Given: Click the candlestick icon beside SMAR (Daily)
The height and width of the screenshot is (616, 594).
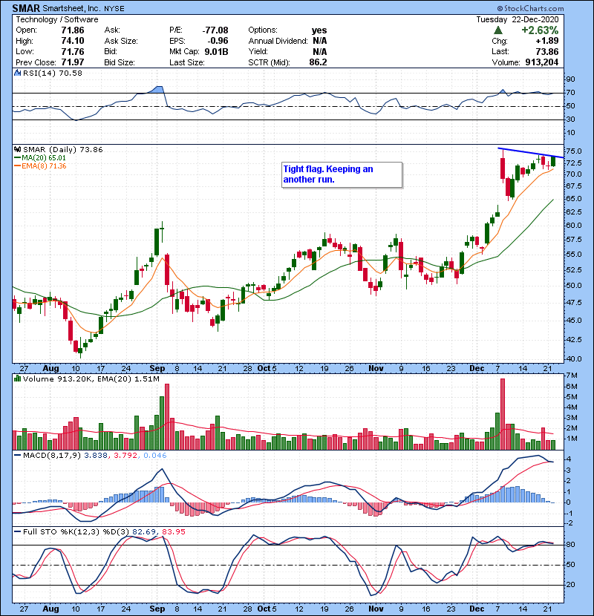Looking at the screenshot, I should click(x=17, y=149).
